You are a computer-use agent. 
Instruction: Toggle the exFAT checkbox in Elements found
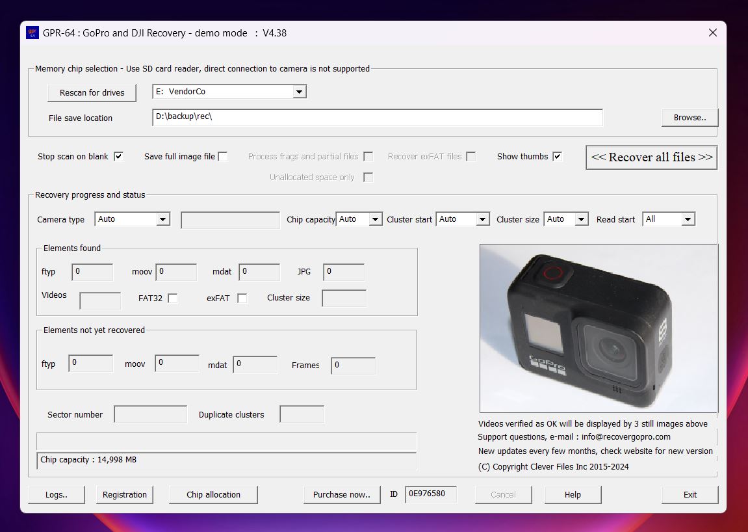(242, 299)
